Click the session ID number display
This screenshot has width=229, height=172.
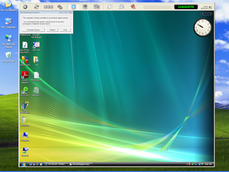(186, 7)
